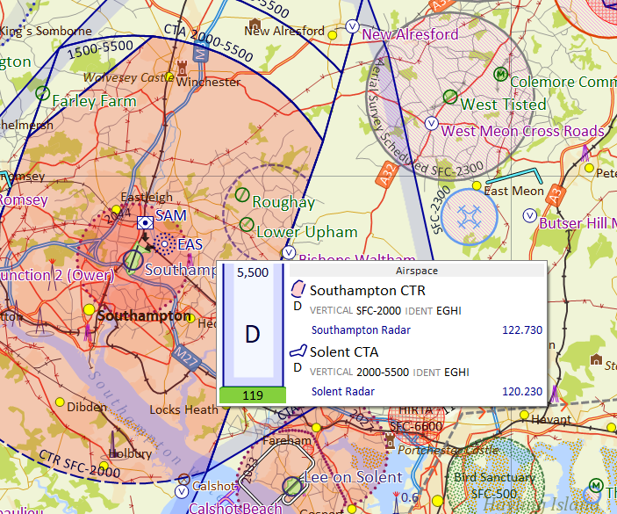Image resolution: width=617 pixels, height=514 pixels.
Task: Select the A32 road shield marker
Action: 388,174
